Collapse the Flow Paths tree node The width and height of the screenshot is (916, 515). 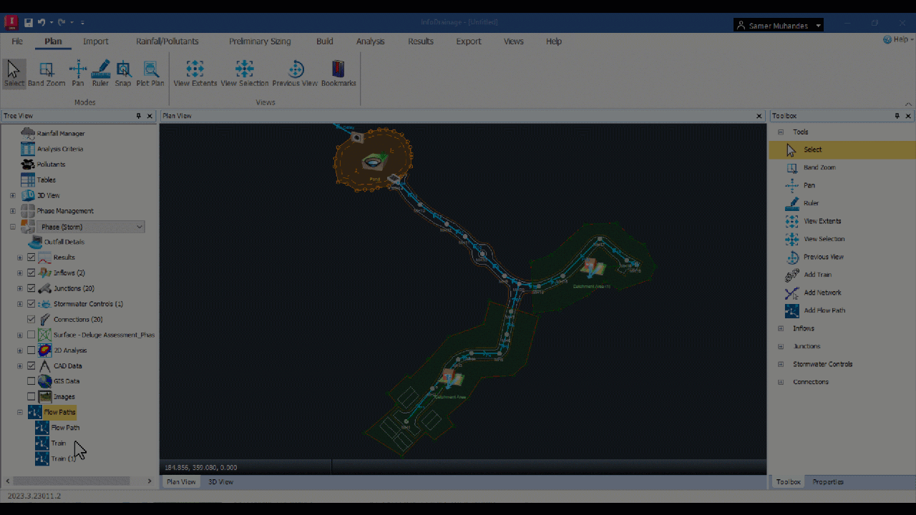click(x=20, y=412)
